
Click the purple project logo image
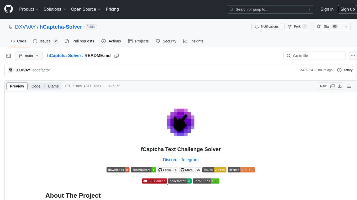coord(181,122)
